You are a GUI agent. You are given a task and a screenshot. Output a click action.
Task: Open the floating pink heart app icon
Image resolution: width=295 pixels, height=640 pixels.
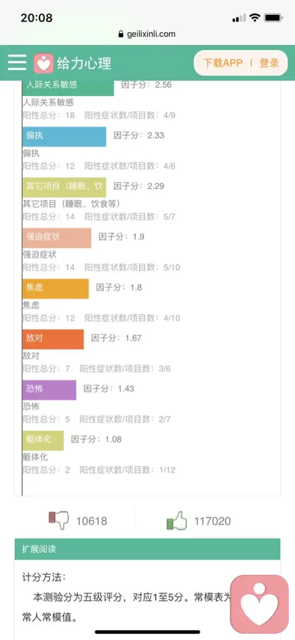(x=259, y=604)
